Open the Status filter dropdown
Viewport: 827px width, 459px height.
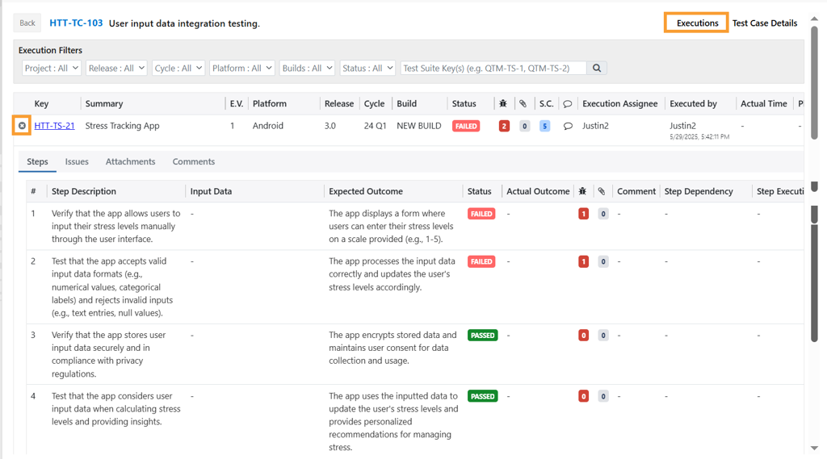pyautogui.click(x=367, y=68)
